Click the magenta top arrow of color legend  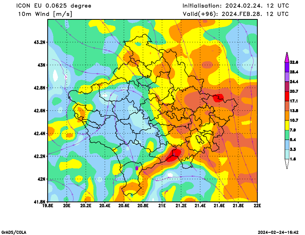pyautogui.click(x=287, y=58)
